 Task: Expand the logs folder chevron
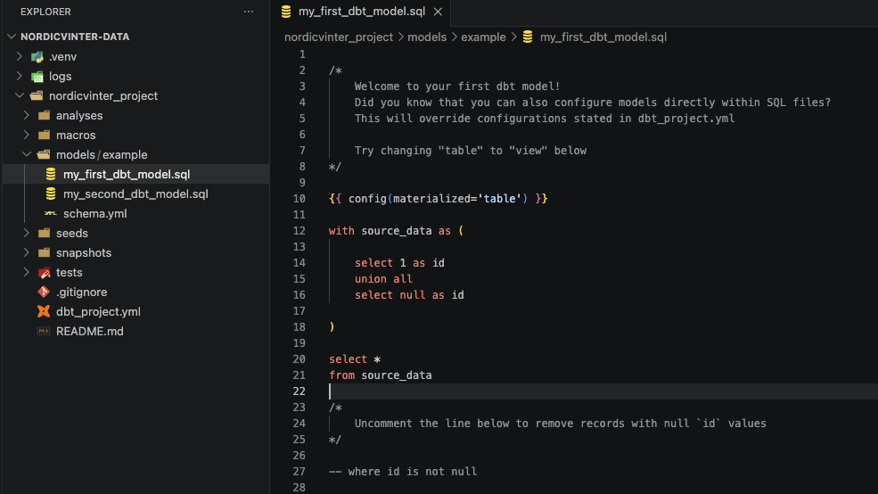[20, 76]
